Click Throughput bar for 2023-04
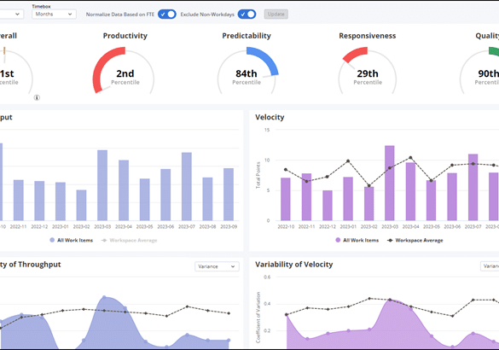 coord(124,190)
